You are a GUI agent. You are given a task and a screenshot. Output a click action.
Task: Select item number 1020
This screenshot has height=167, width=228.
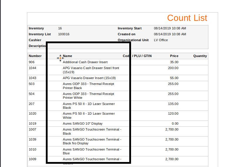[x=32, y=113]
